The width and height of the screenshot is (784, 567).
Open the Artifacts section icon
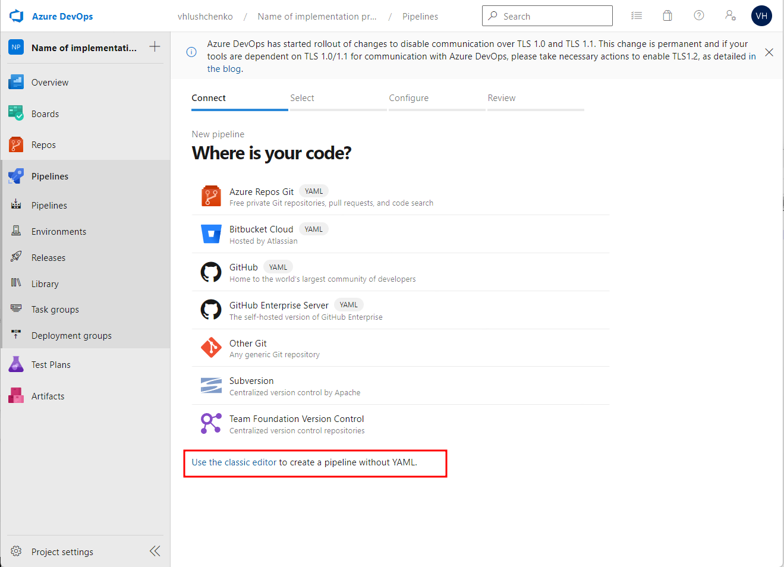coord(16,396)
